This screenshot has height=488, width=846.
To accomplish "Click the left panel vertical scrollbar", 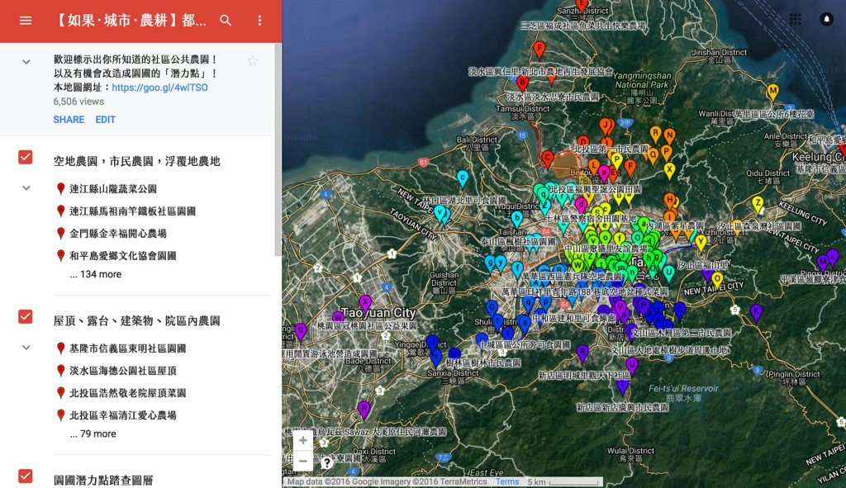I will tap(278, 149).
